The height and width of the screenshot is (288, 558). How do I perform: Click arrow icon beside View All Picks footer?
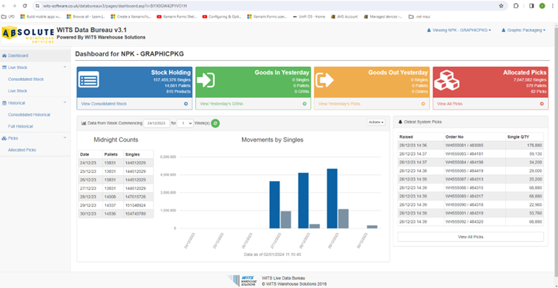click(542, 104)
